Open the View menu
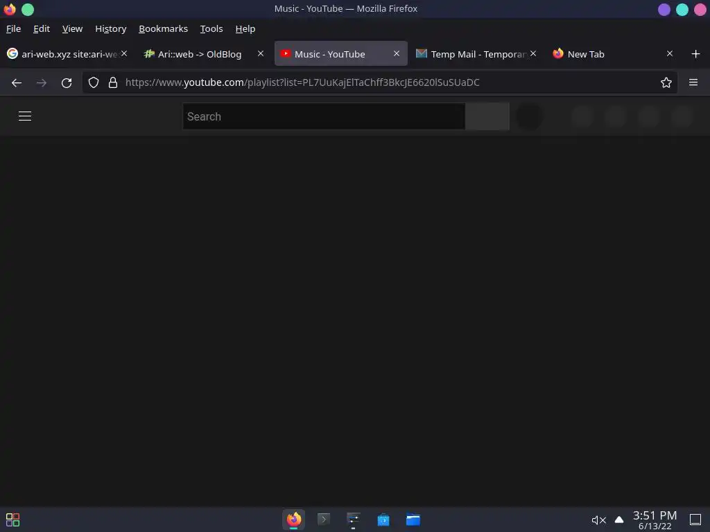 (x=72, y=28)
